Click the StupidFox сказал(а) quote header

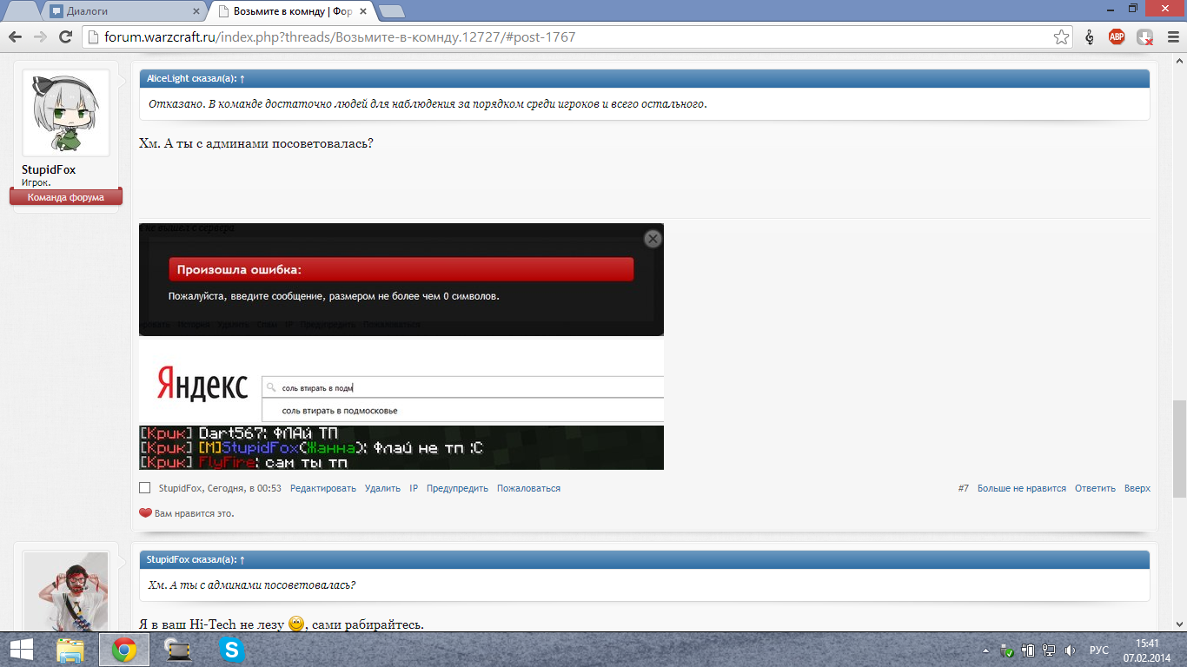click(645, 559)
